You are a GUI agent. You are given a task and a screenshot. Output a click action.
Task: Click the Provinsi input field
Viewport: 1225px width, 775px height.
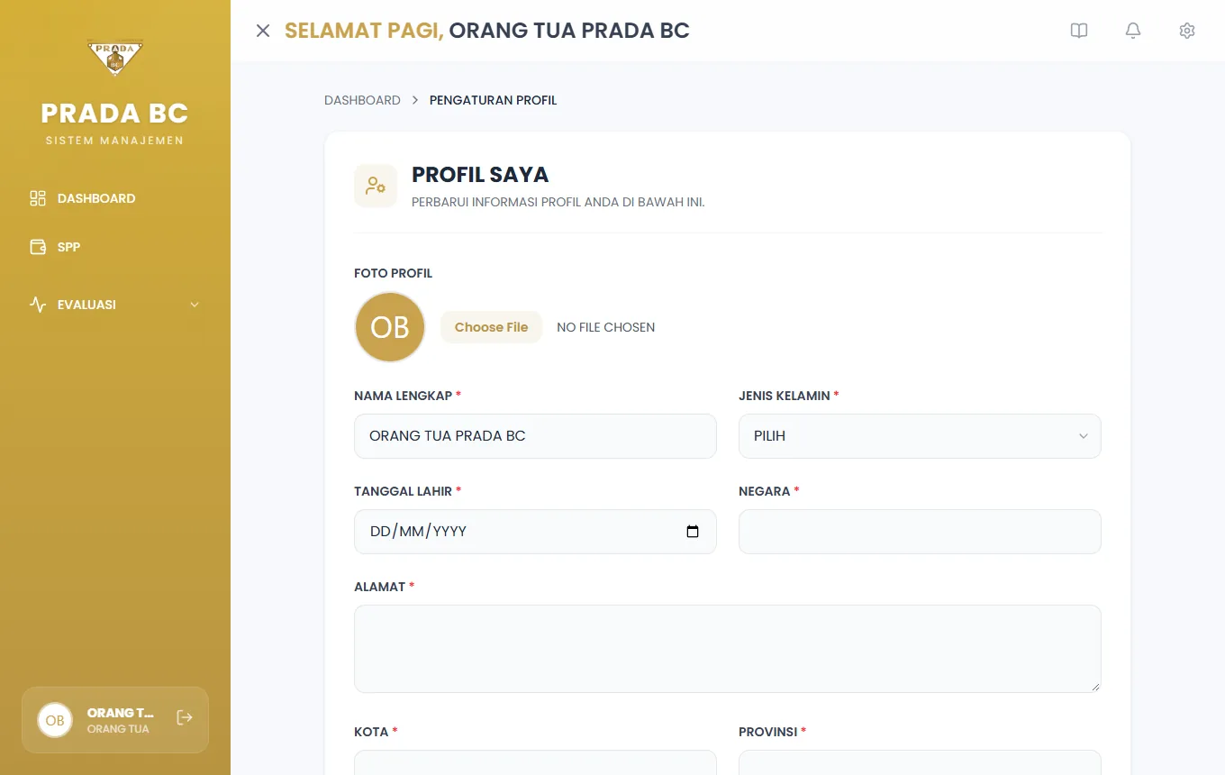[920, 762]
